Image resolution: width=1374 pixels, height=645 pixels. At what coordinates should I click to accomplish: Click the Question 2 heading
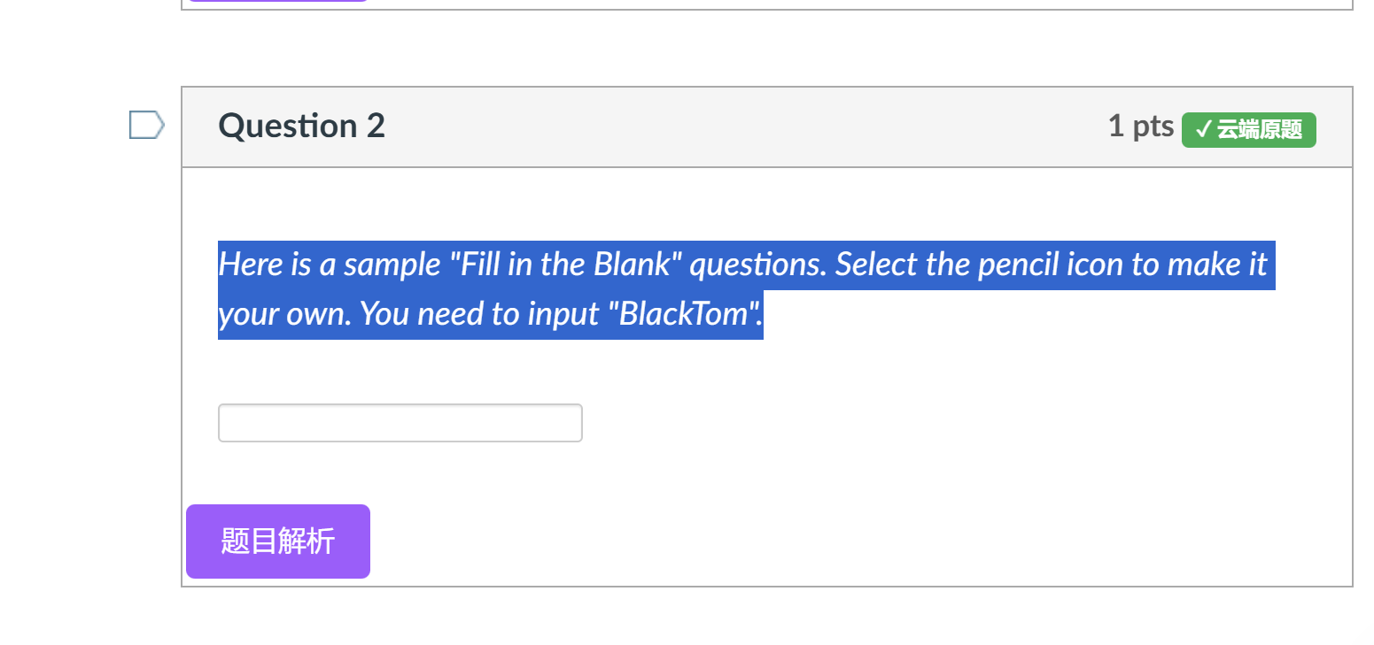pyautogui.click(x=301, y=126)
